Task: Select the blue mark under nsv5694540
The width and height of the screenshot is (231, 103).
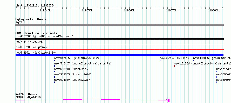Action: (x=55, y=82)
